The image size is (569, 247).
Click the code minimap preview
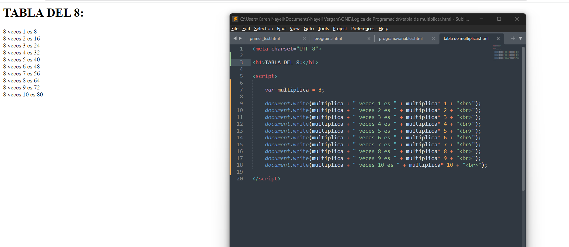click(506, 53)
